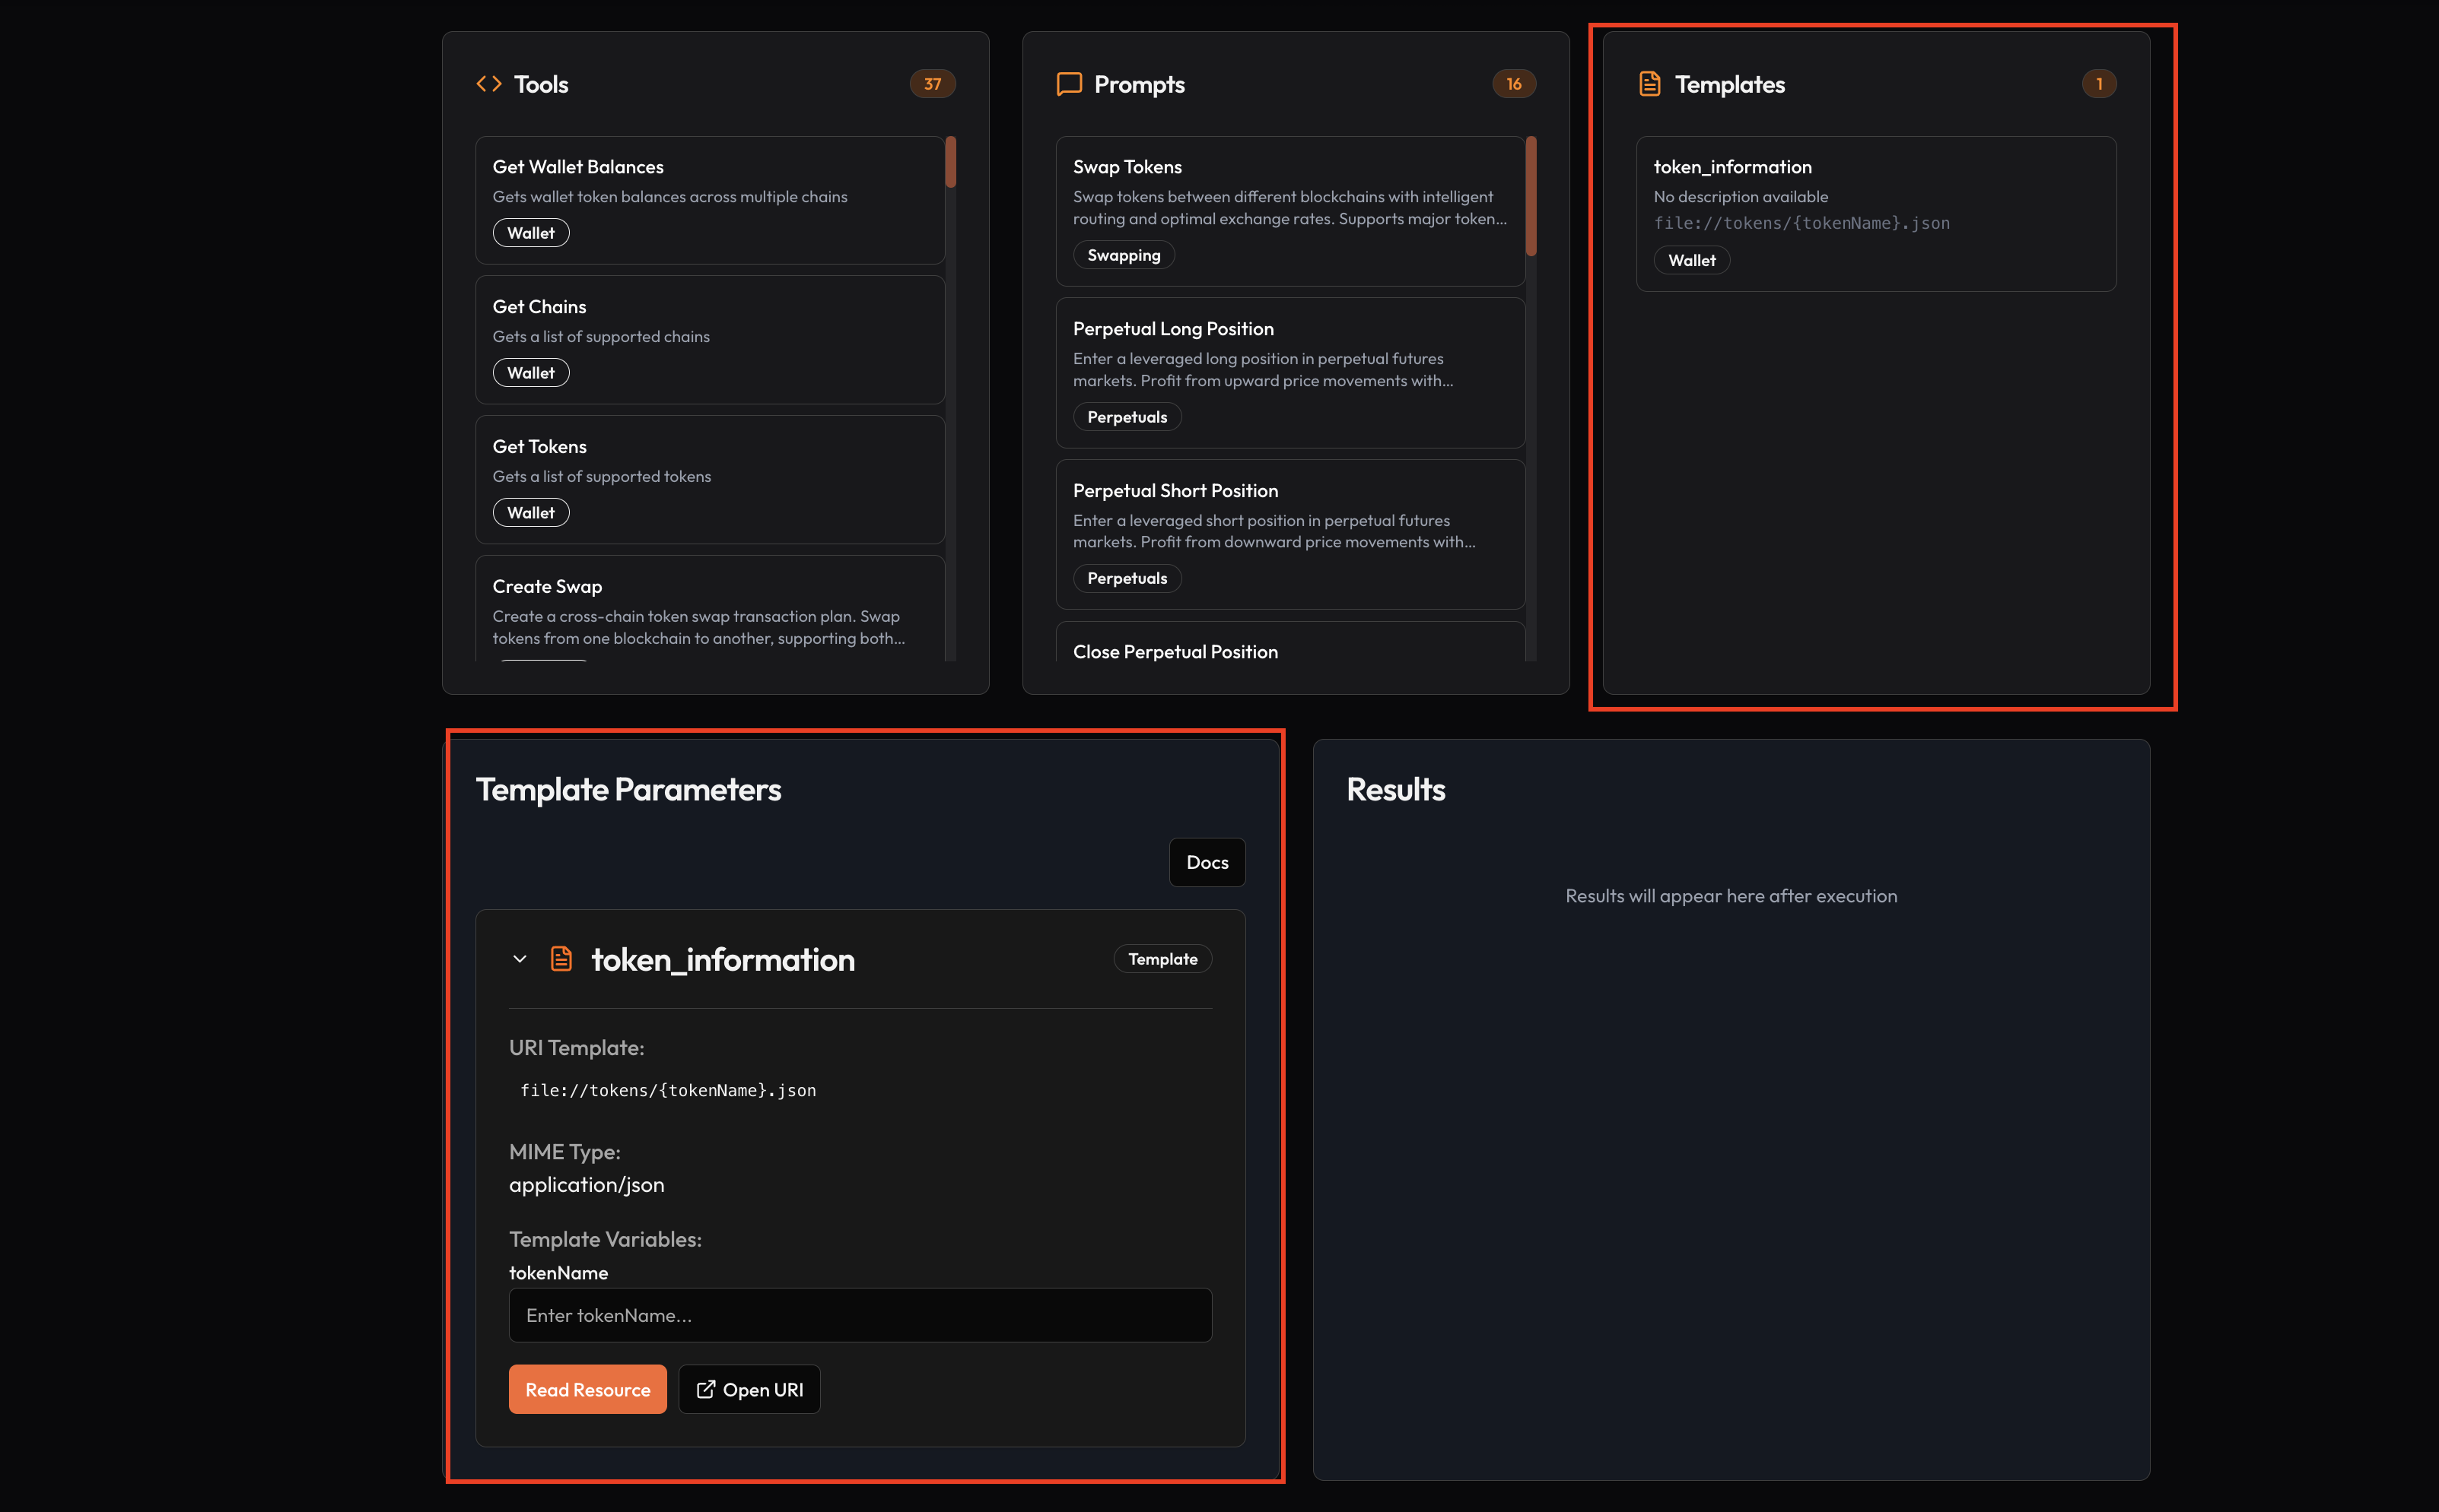
Task: Select the Close Perpetual Position prompt
Action: [1290, 642]
